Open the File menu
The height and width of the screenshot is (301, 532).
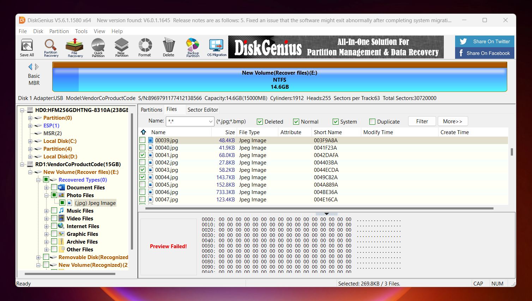coord(23,31)
